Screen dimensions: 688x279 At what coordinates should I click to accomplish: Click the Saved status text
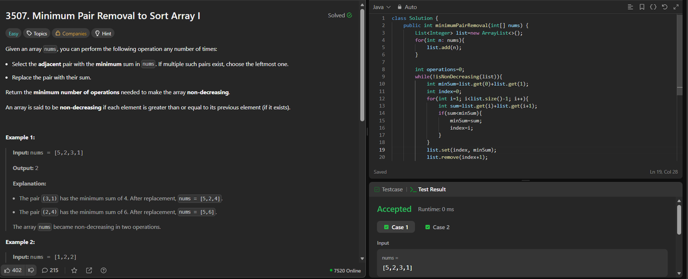[x=380, y=172]
